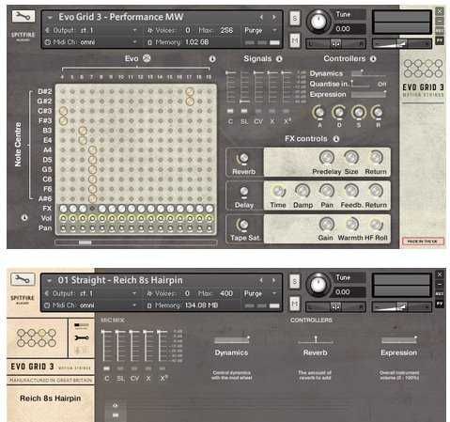Open the Signals info icon

click(279, 58)
